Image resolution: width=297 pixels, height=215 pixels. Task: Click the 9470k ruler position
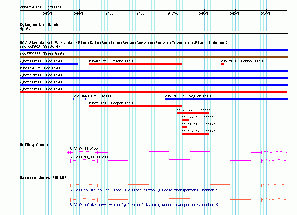(x=173, y=13)
